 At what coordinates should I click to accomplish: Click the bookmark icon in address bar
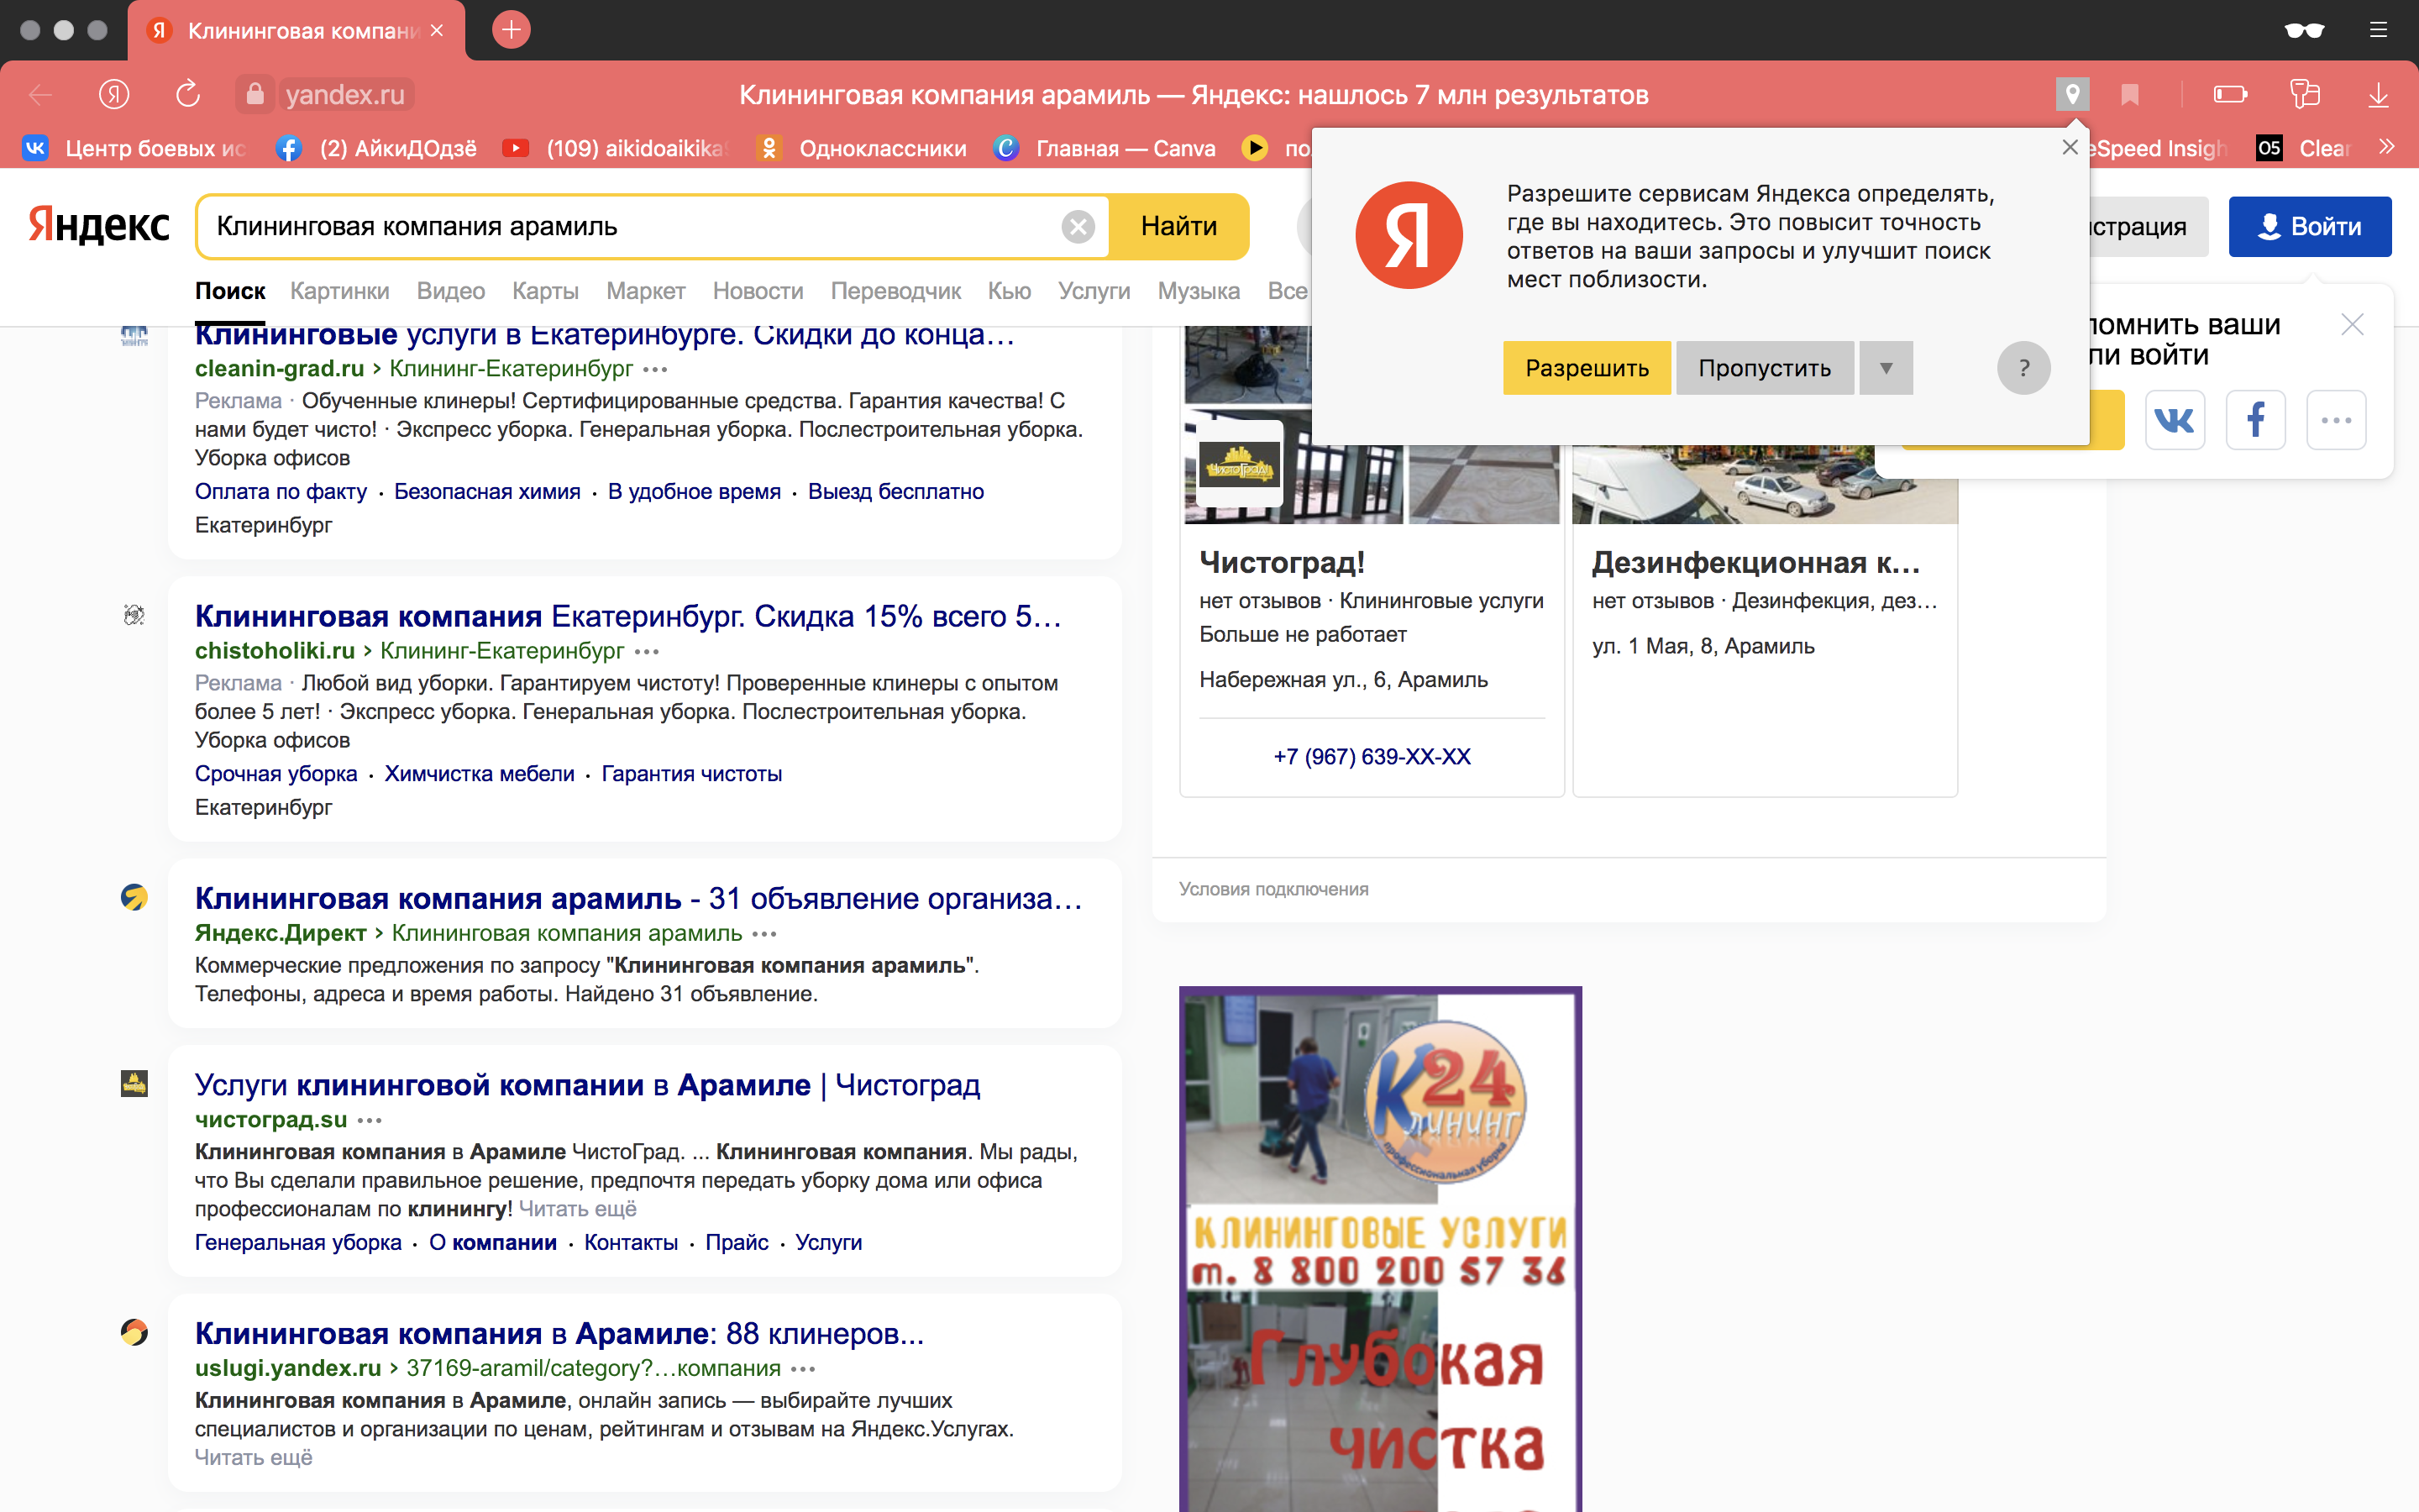coord(2129,94)
